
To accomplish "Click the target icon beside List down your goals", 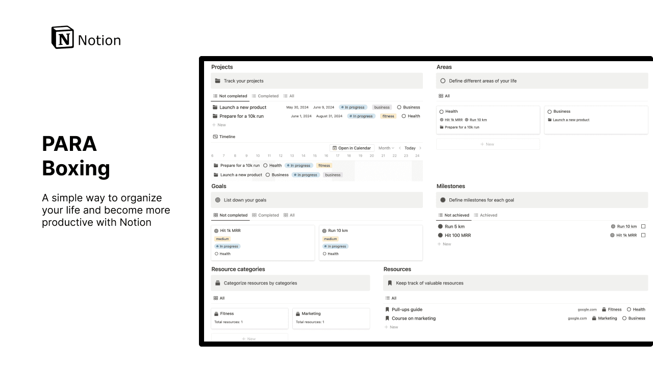I will pos(217,200).
